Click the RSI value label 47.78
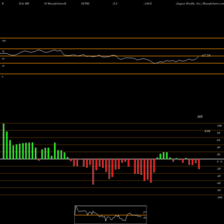This screenshot has width=224, height=224. (206, 56)
